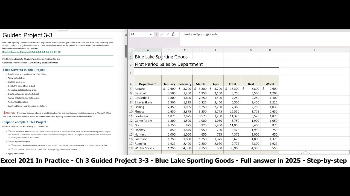Select the Lacrosse department cell
The height and width of the screenshot is (196, 350).
(148, 139)
